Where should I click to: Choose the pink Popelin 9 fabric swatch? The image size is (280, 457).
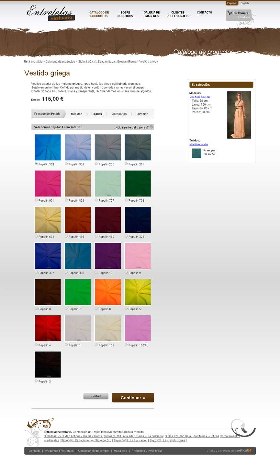coord(138,256)
